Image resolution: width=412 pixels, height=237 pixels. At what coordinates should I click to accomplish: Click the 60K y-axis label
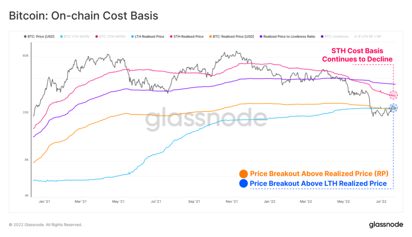click(x=25, y=56)
